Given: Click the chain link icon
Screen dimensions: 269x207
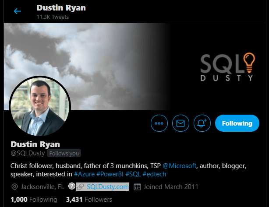Looking at the screenshot, I should point(80,187).
